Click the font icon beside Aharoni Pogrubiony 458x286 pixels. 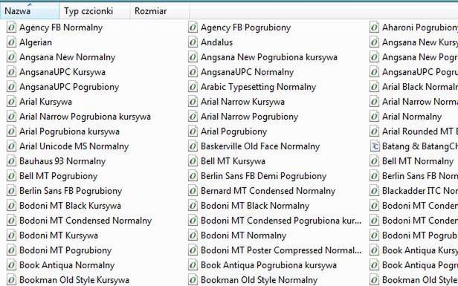click(x=374, y=27)
